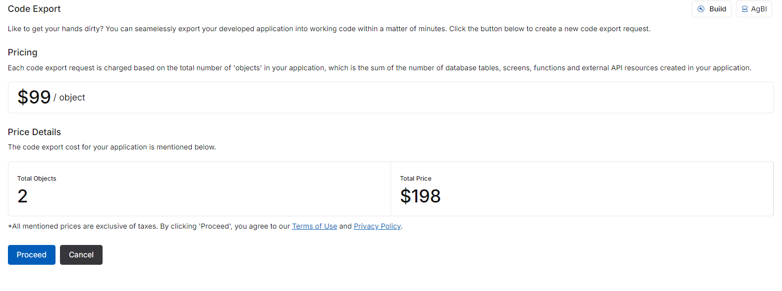Open the Terms of Use link

tap(315, 226)
